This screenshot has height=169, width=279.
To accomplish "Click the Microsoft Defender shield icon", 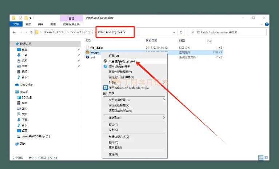I will (105, 88).
